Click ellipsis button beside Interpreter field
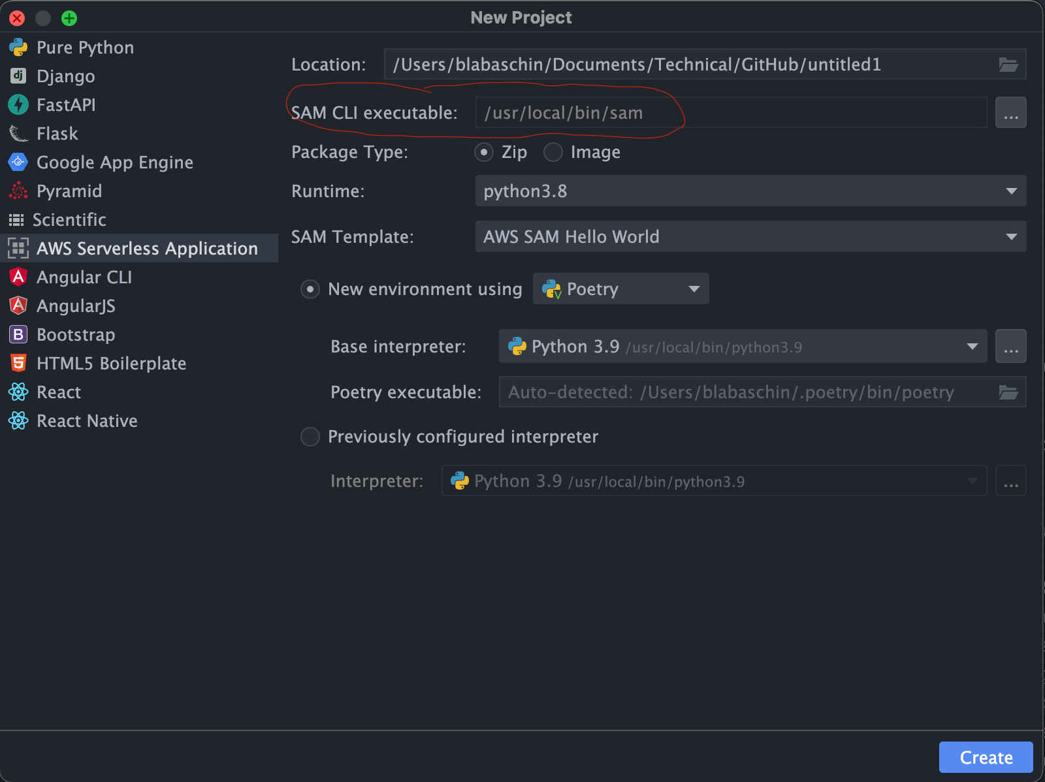This screenshot has width=1045, height=782. point(1011,480)
